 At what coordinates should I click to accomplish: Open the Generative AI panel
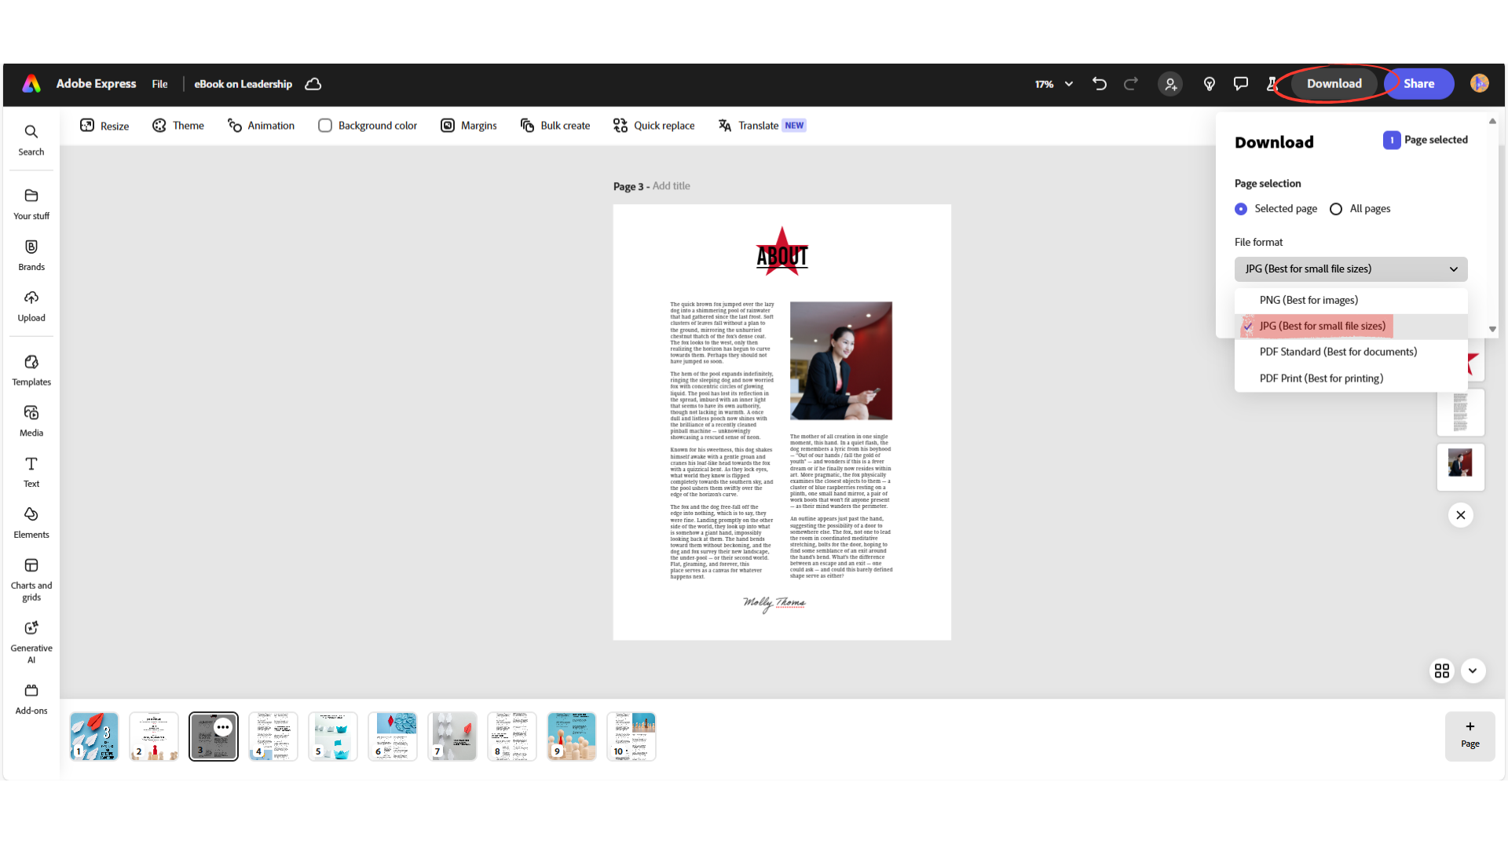(31, 634)
